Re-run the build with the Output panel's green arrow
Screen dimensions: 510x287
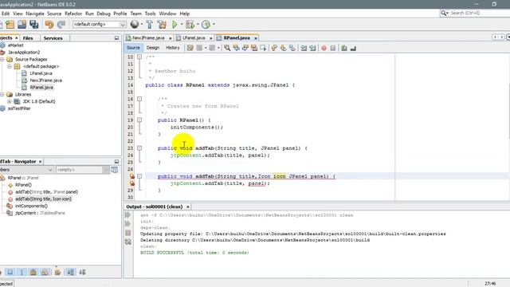127,215
